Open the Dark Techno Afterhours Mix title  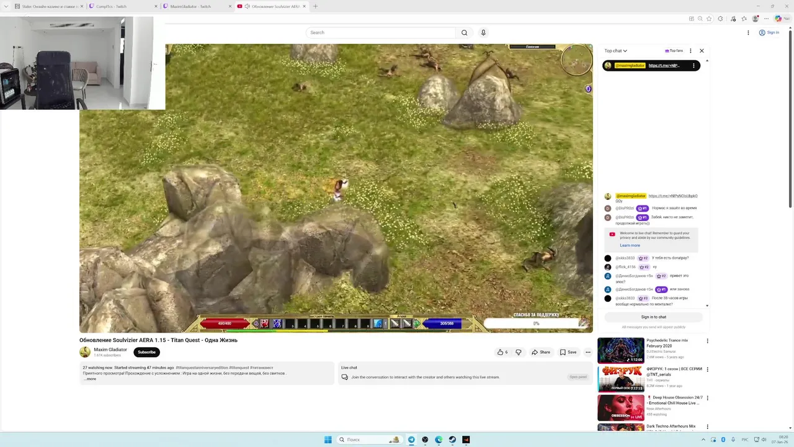[671, 427]
